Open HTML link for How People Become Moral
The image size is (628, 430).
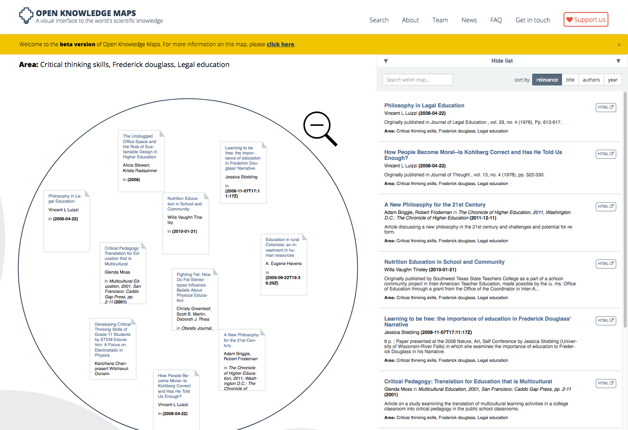click(x=606, y=154)
